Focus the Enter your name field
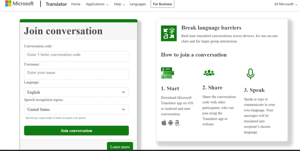 (76, 74)
